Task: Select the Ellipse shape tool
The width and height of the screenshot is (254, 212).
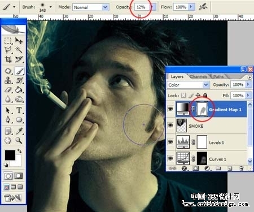Action: [19, 119]
